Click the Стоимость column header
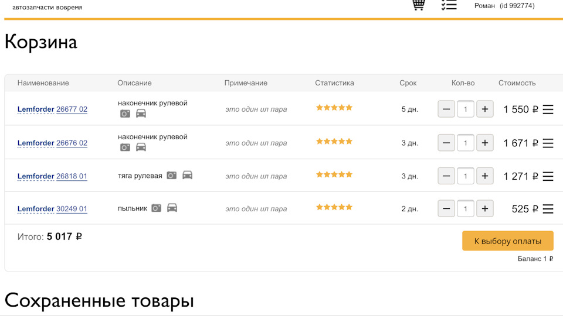This screenshot has height=316, width=563. [x=517, y=83]
